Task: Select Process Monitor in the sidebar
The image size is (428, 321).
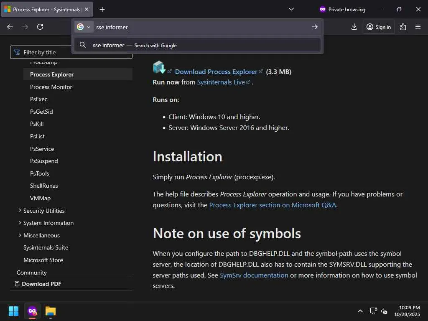Action: coord(51,87)
